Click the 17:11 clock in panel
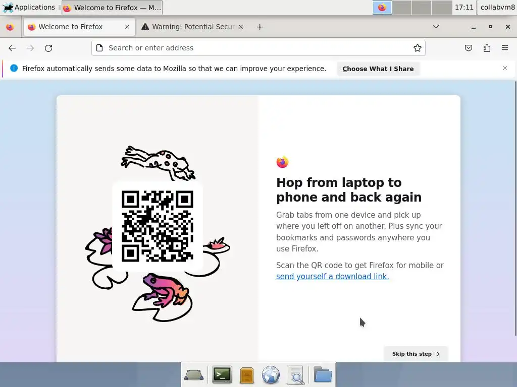This screenshot has height=387, width=517. 464,7
